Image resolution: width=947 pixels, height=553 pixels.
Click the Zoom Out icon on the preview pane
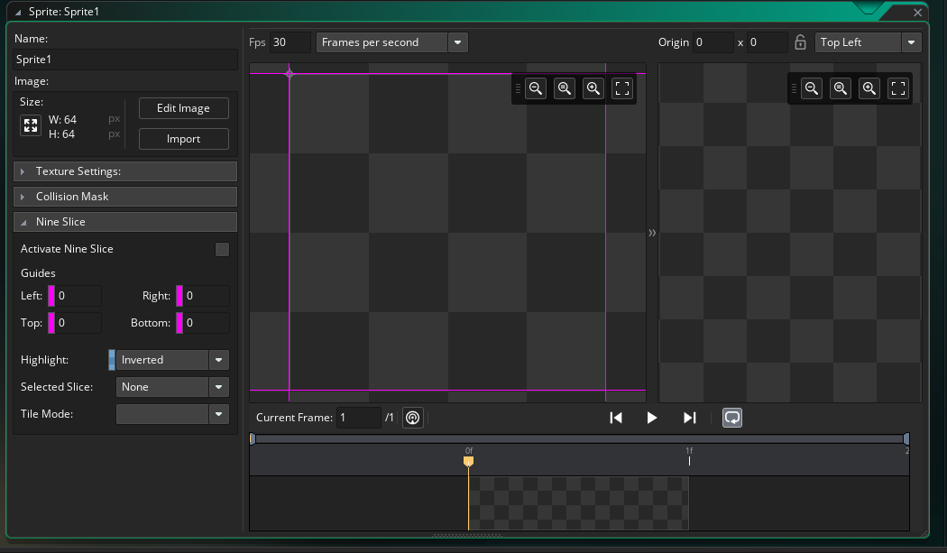coord(811,88)
